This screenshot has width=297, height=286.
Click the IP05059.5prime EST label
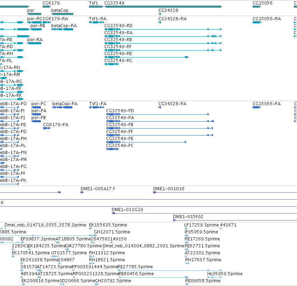pos(201,232)
